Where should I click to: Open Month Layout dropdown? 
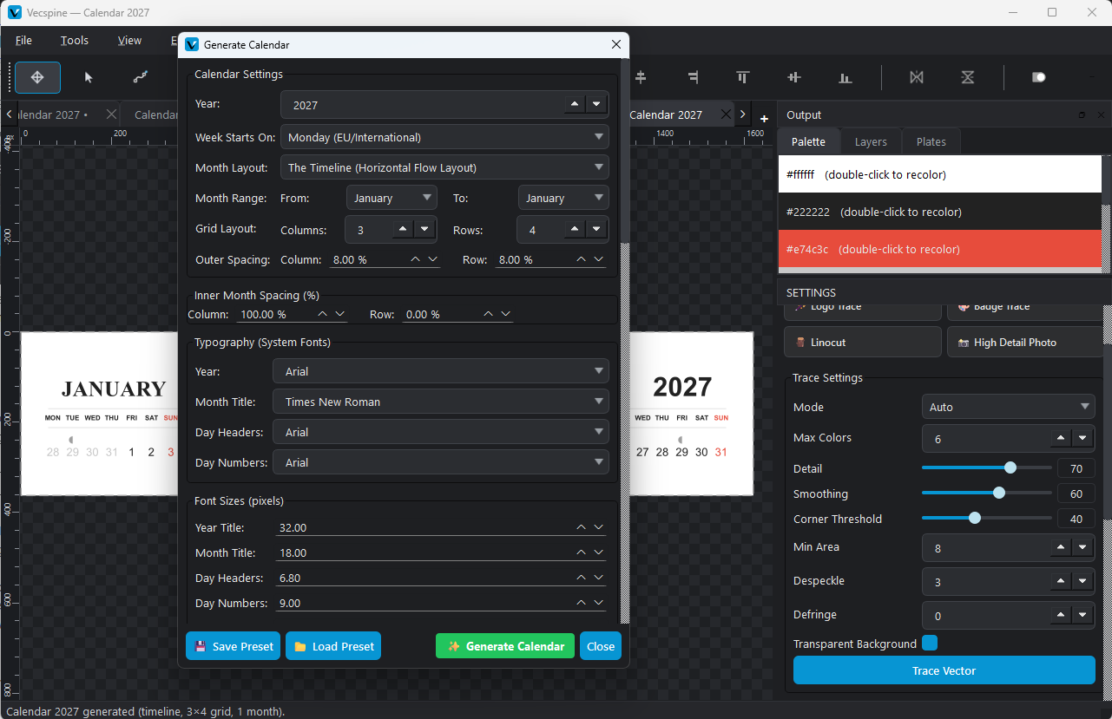click(x=444, y=167)
